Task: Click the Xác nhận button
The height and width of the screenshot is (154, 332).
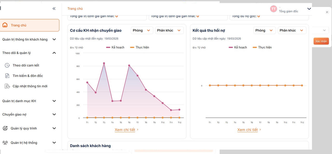Action: 321,41
